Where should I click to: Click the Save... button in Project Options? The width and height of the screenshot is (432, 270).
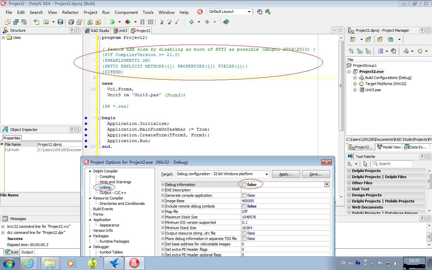pos(315,174)
